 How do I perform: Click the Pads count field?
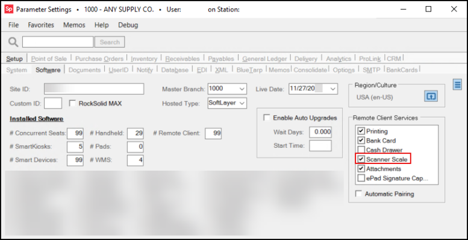(x=135, y=147)
